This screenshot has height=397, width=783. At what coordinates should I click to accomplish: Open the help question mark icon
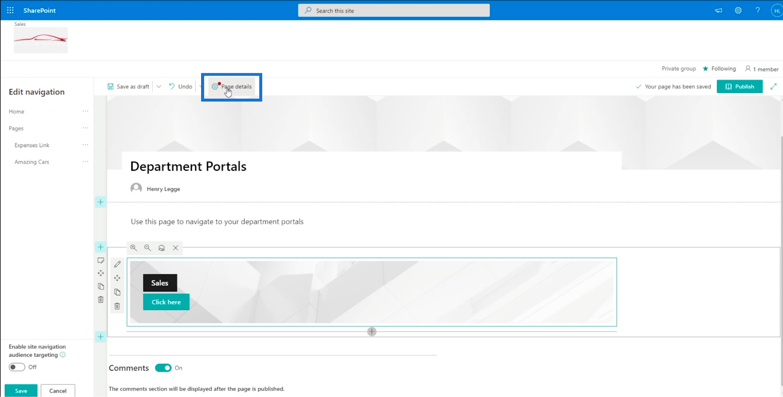(758, 10)
